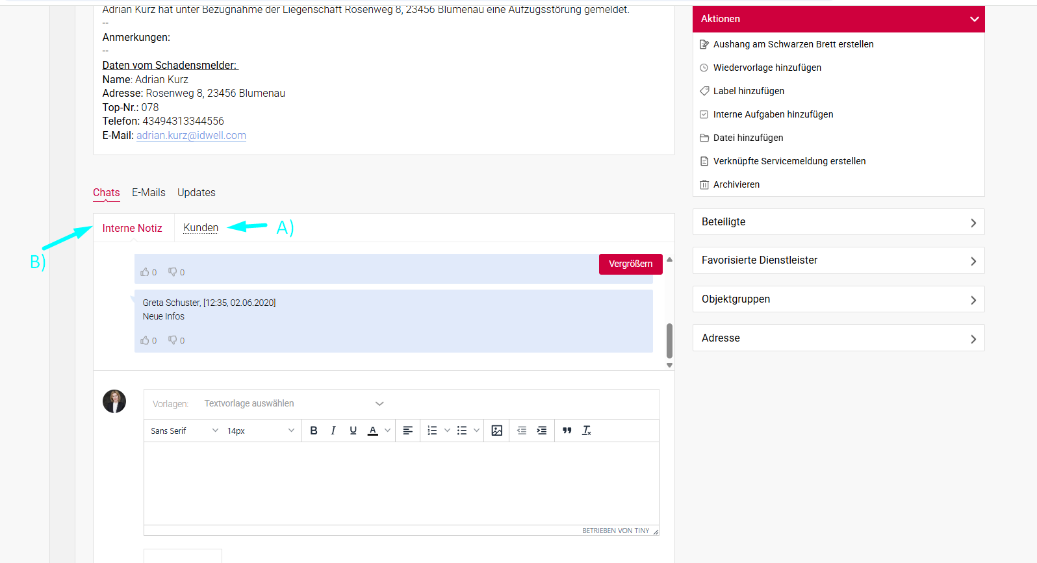
Task: Insert a blockquote
Action: 567,431
